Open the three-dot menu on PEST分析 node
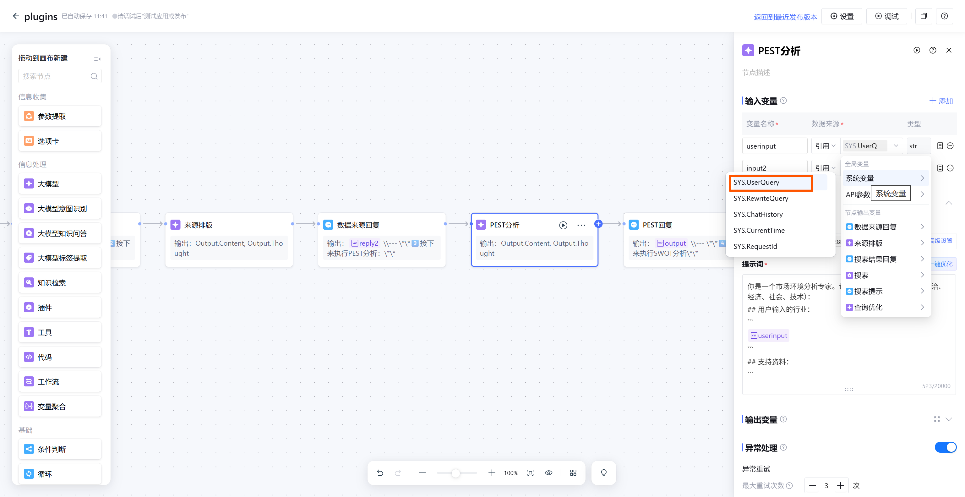Viewport: 965px width, 497px height. (581, 225)
